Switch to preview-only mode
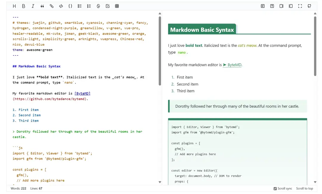Screen dimensions: 322x194 coord(291,6)
